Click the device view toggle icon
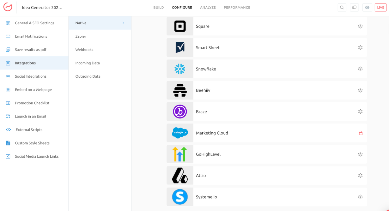The image size is (389, 211). (x=354, y=8)
